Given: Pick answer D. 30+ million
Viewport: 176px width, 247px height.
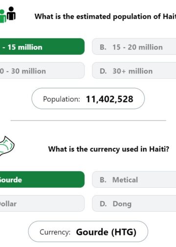Looking at the screenshot, I should 134,71.
